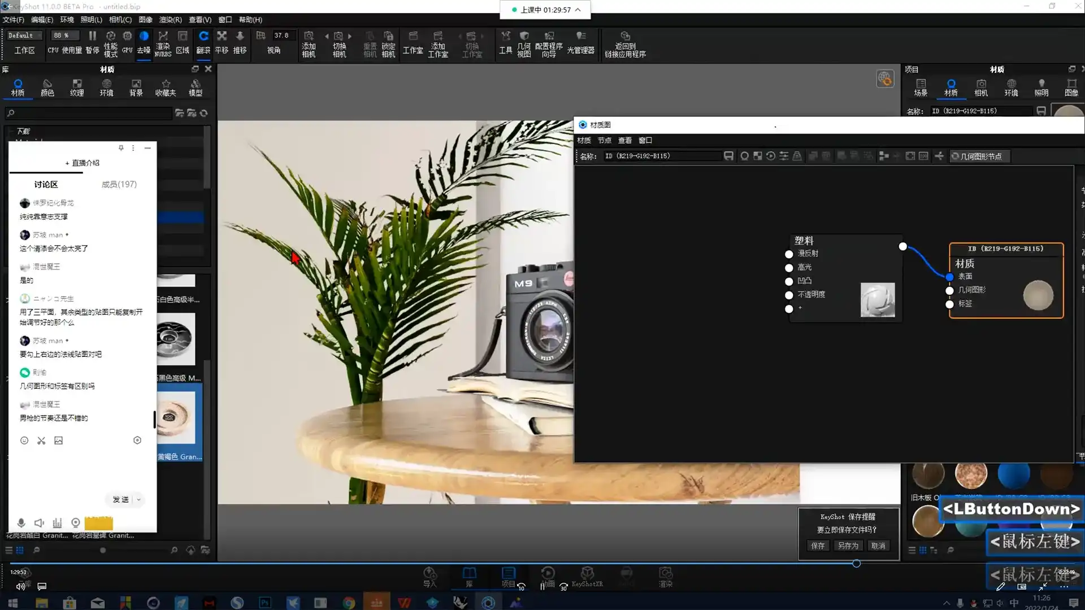Viewport: 1085px width, 610px height.
Task: Open the 光管理器 light manager
Action: tap(580, 42)
